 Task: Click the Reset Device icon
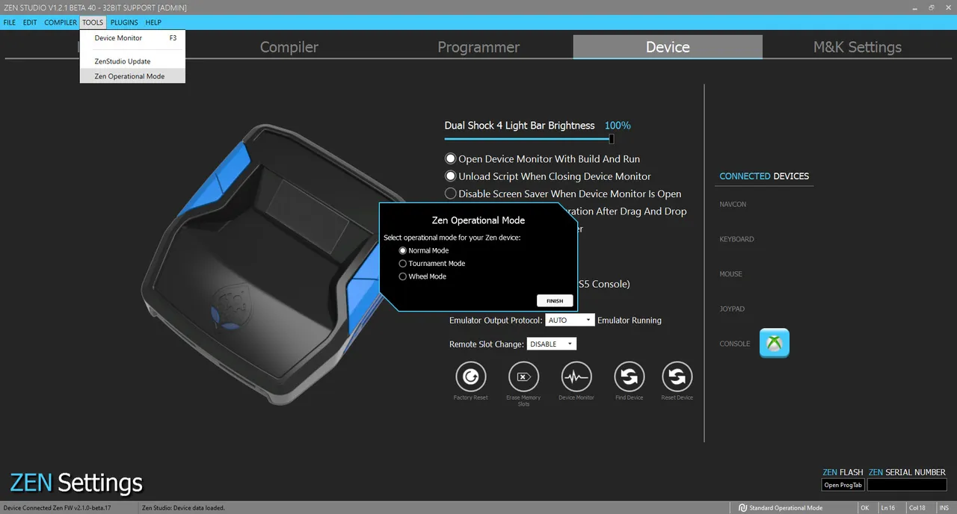click(677, 377)
